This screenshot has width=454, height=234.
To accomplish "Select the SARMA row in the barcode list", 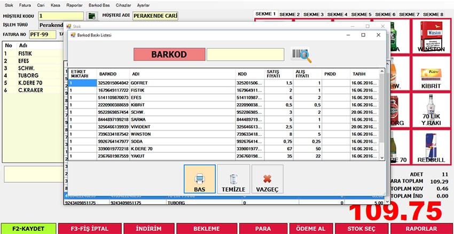I will pyautogui.click(x=224, y=119).
